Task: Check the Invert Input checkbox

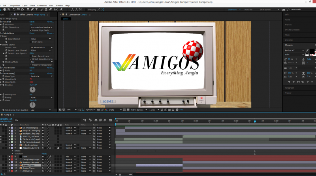Action: click(31, 42)
